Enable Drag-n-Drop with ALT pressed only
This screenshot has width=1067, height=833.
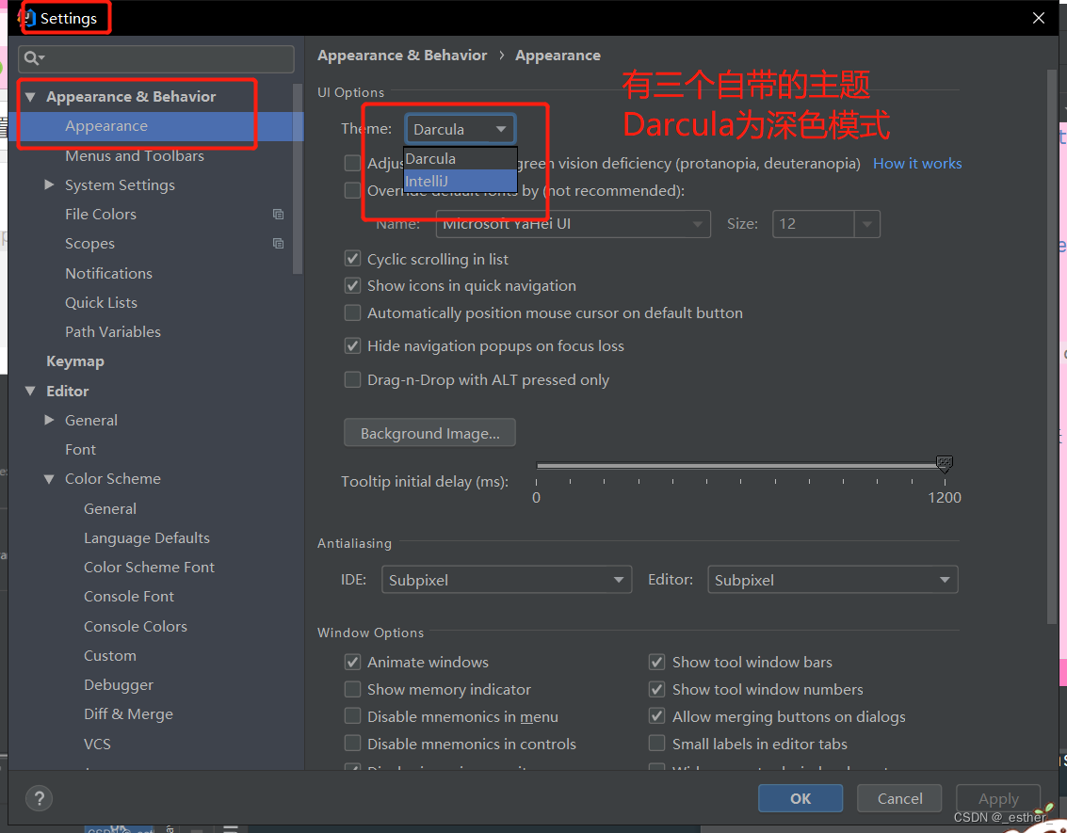coord(352,379)
